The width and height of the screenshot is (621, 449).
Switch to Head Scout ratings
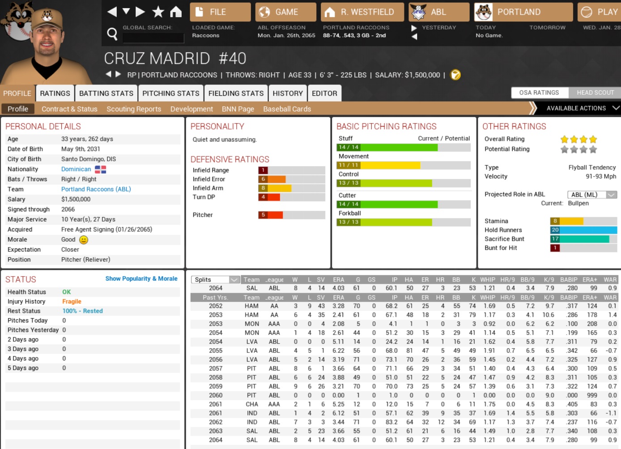coord(595,92)
